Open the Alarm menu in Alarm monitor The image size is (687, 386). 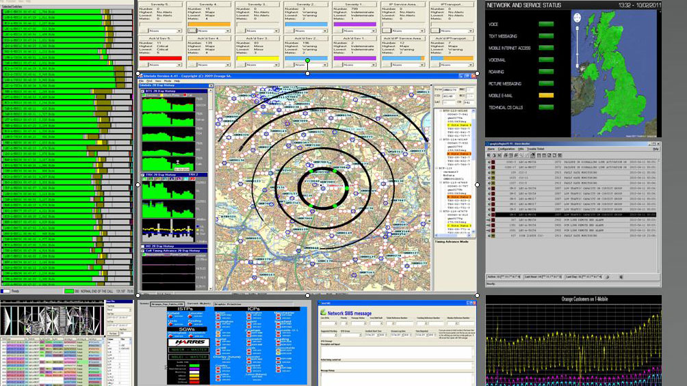click(491, 149)
